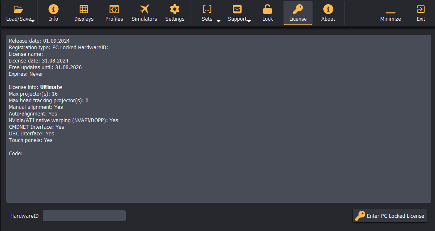This screenshot has width=435, height=231.
Task: Click the 'Code:' label
Action: pyautogui.click(x=15, y=154)
